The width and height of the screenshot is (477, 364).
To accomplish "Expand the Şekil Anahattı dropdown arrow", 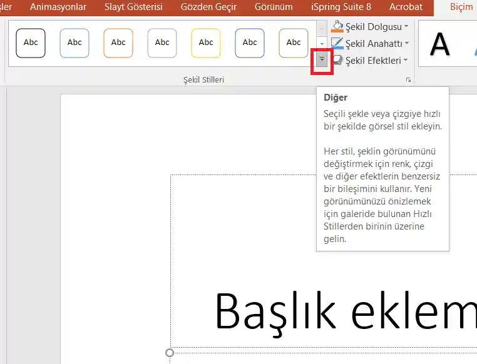I will pyautogui.click(x=407, y=43).
